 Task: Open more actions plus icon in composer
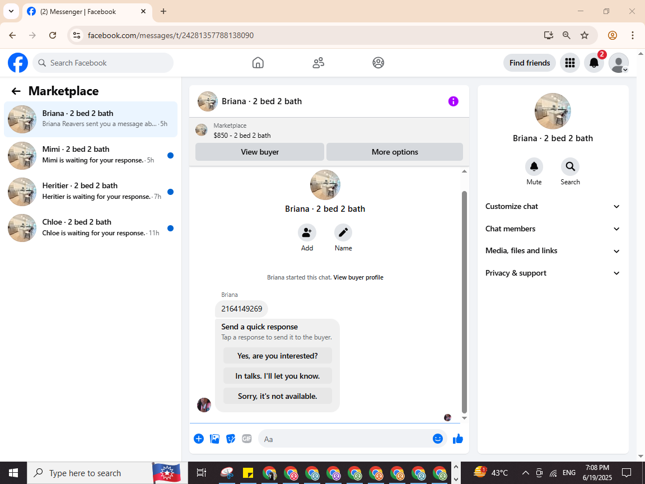(199, 439)
